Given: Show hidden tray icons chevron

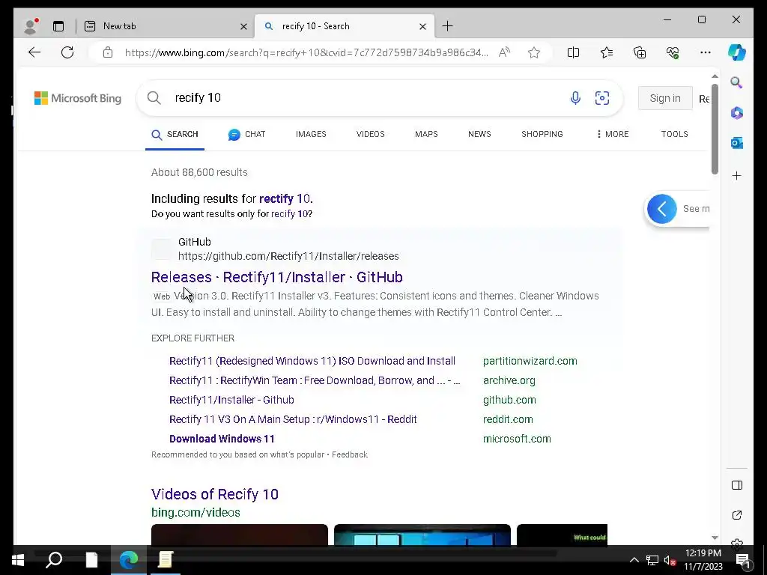Looking at the screenshot, I should (634, 560).
